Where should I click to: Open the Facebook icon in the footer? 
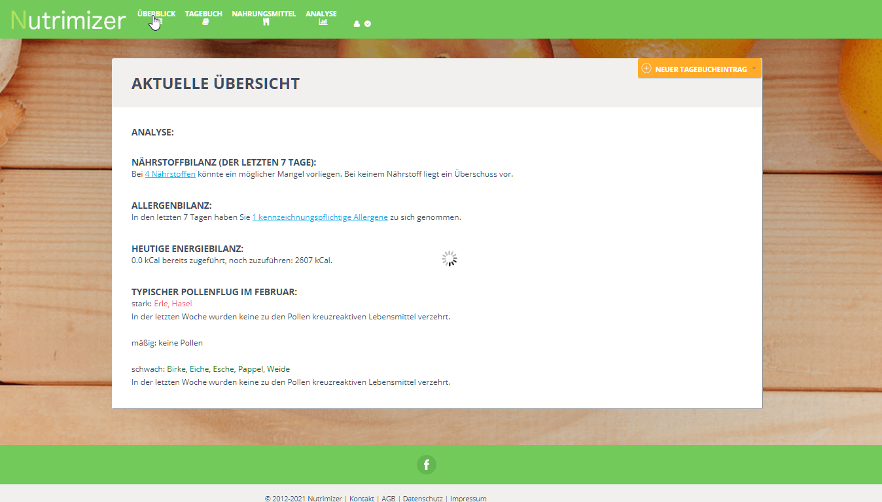point(427,465)
